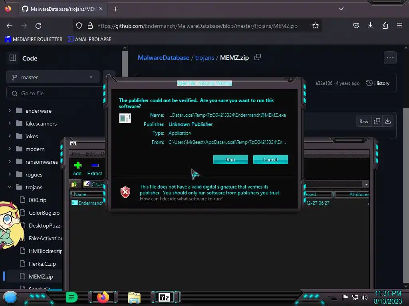Image resolution: width=409 pixels, height=306 pixels.
Task: Go to MalwareDatabase breadcrumb link
Action: click(x=163, y=57)
